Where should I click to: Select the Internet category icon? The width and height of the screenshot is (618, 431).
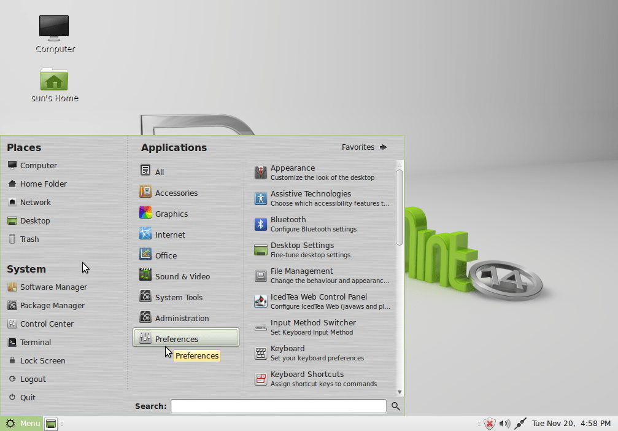click(x=145, y=233)
